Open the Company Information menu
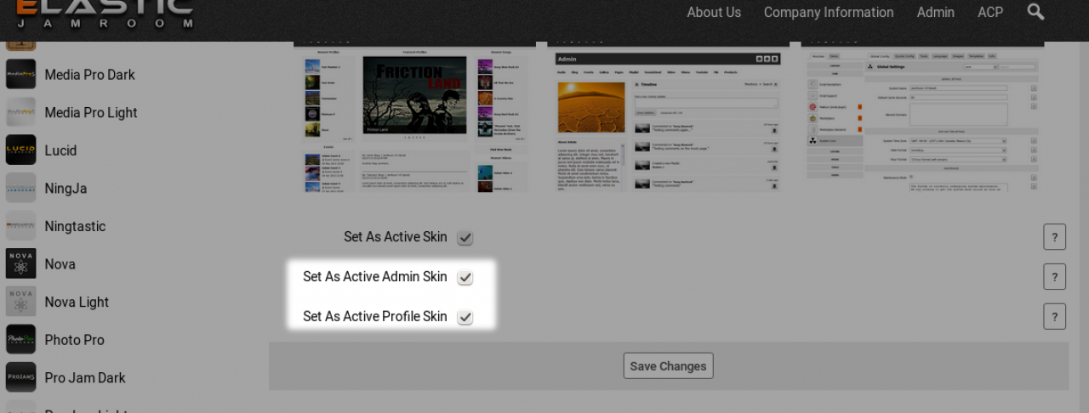 tap(829, 12)
